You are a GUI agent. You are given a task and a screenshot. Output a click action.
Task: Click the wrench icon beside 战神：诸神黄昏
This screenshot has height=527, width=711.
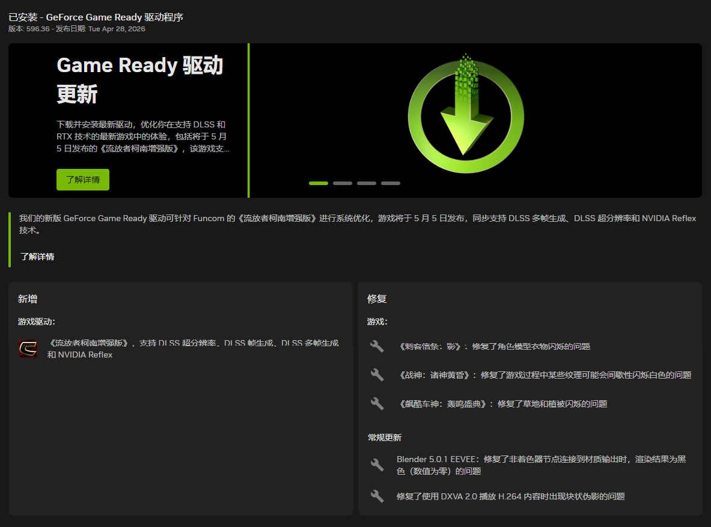tap(377, 375)
